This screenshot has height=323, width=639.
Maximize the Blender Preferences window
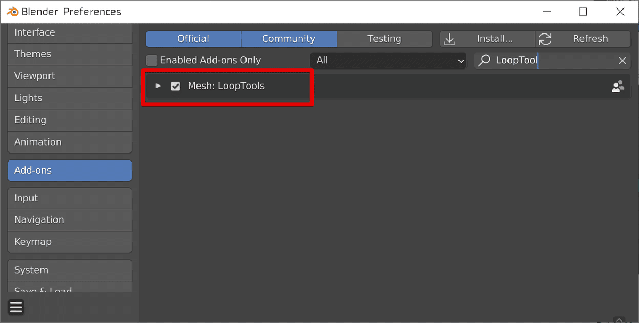click(583, 12)
